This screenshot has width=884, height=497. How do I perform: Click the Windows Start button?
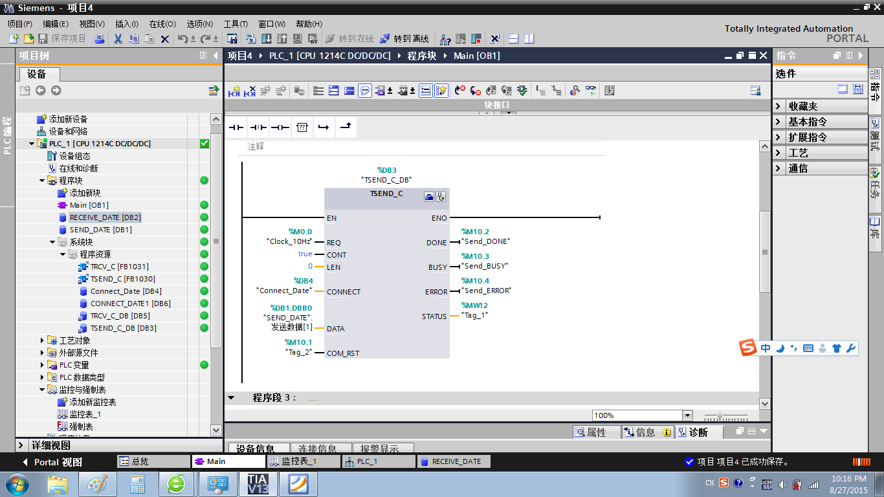(16, 484)
